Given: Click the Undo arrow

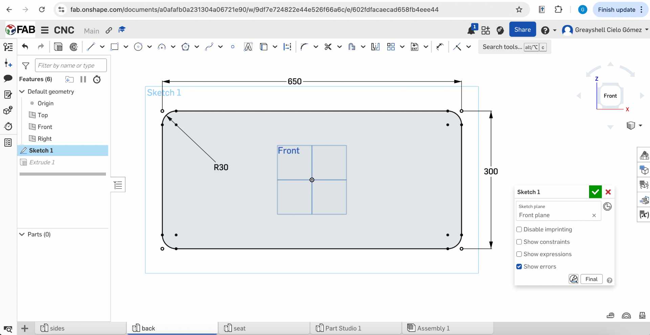Looking at the screenshot, I should (x=25, y=47).
